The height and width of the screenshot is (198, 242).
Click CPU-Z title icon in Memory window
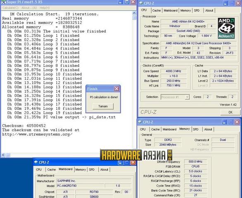tap(140, 122)
